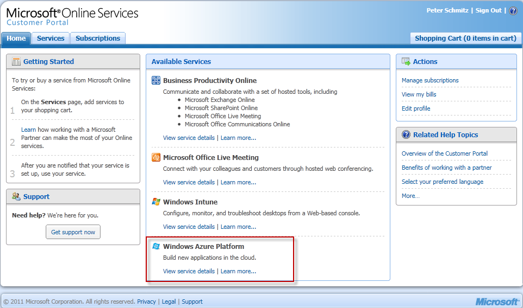Click the Microsoft Office Live Meeting title
Viewport: 523px width, 308px height.
pyautogui.click(x=211, y=157)
